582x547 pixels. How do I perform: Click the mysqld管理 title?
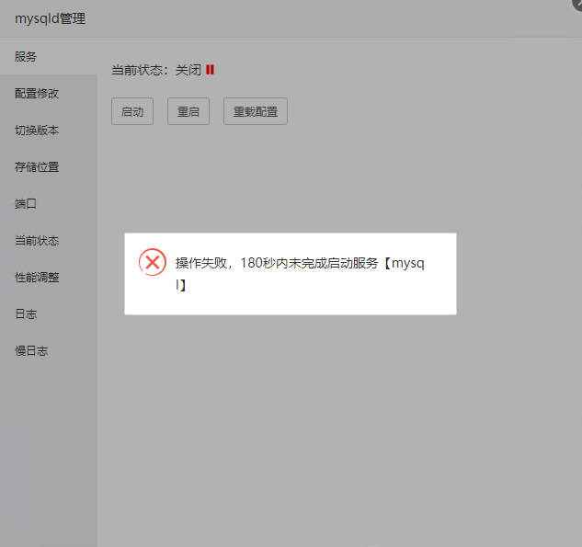[50, 18]
